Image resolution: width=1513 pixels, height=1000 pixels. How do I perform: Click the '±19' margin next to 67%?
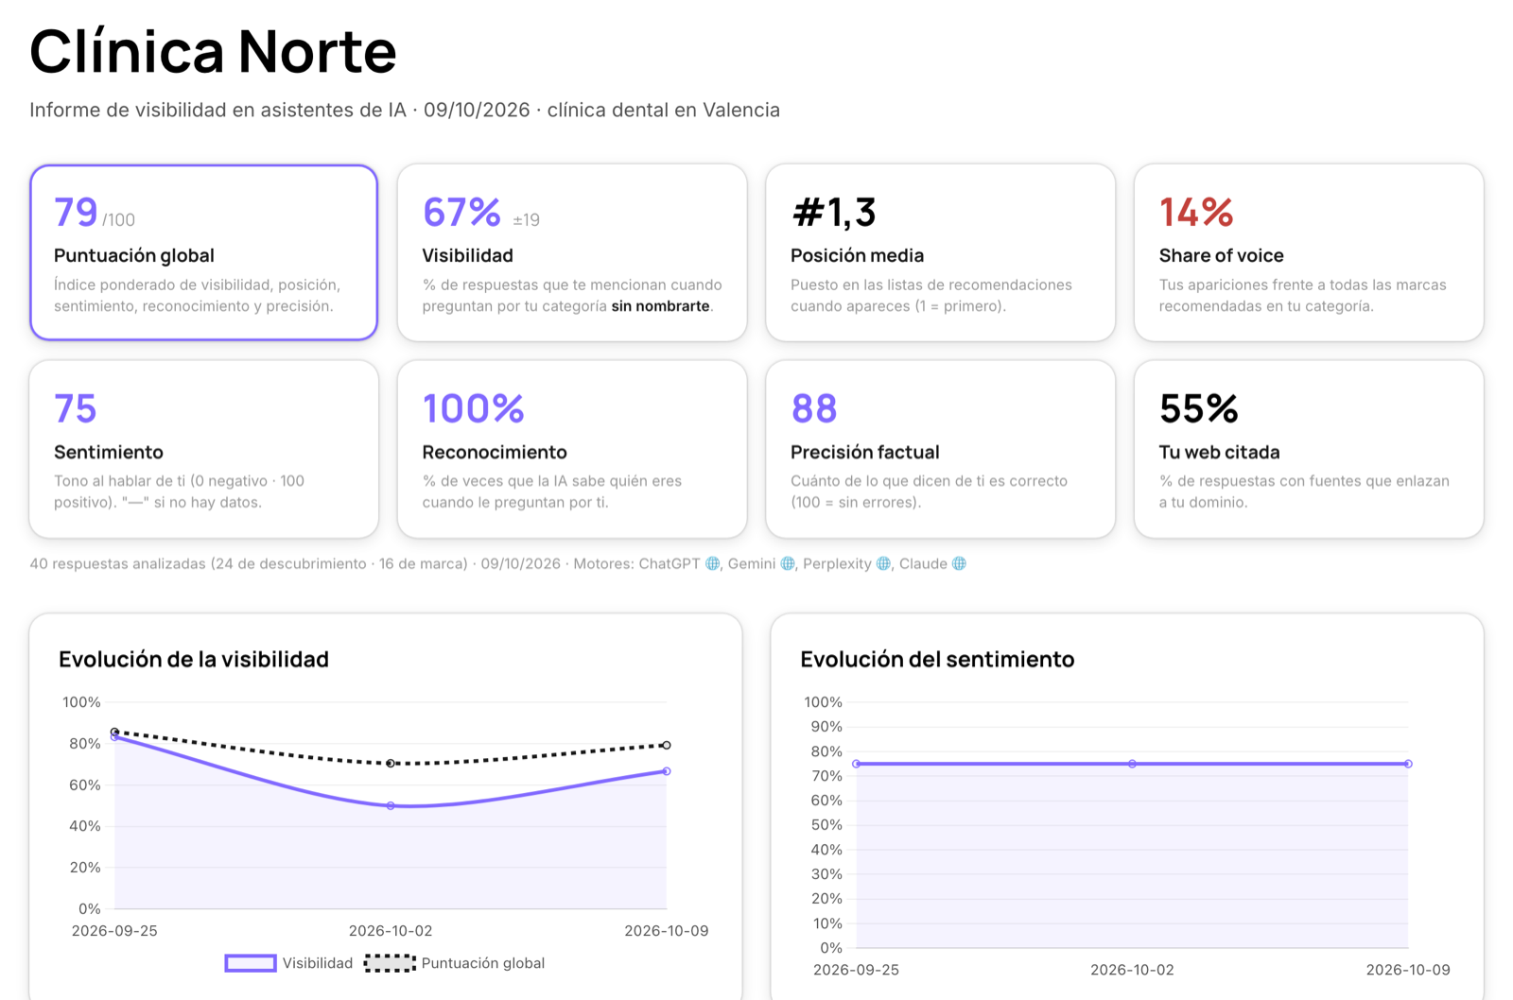[526, 220]
